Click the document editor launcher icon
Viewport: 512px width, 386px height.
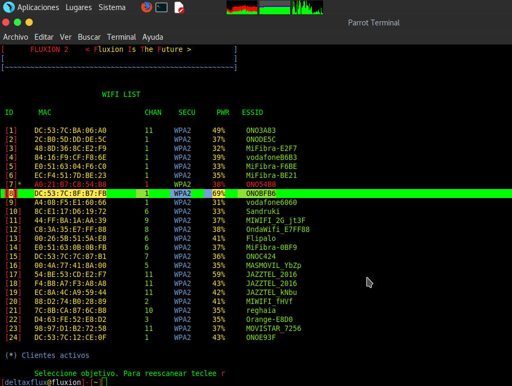coord(179,7)
